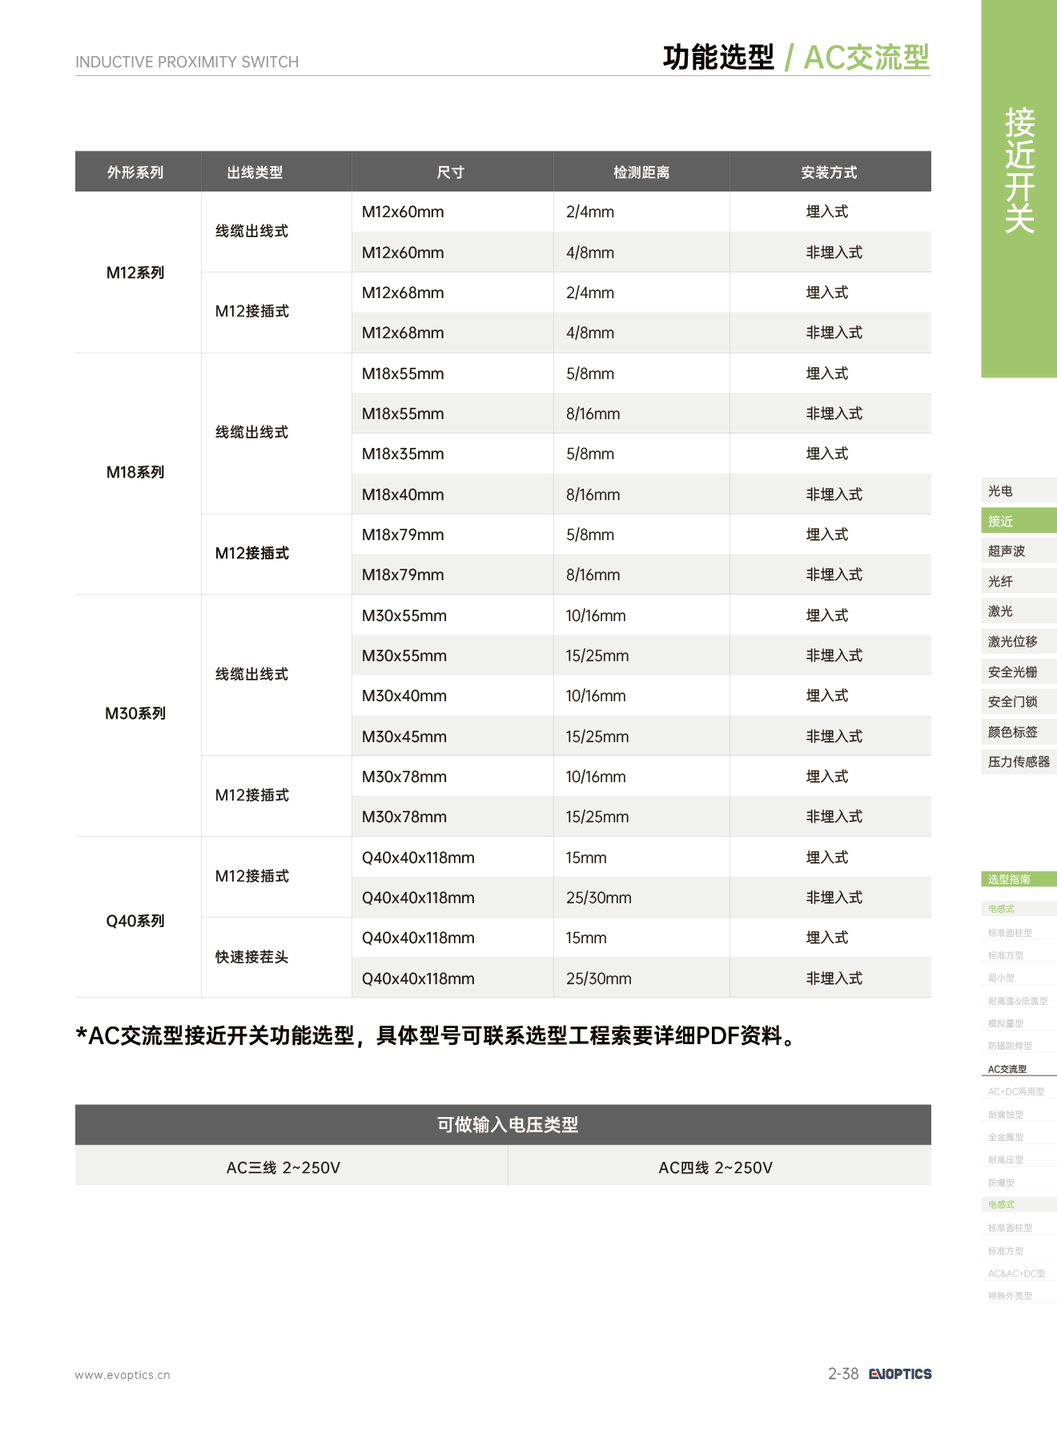Select the 耐高压型 guide entry
This screenshot has width=1057, height=1436.
click(1005, 1160)
